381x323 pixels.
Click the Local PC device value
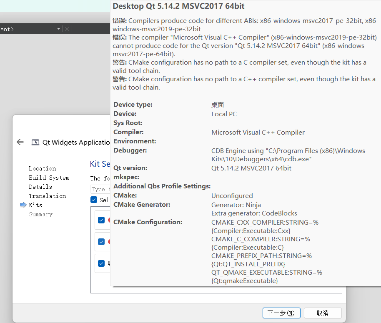224,114
